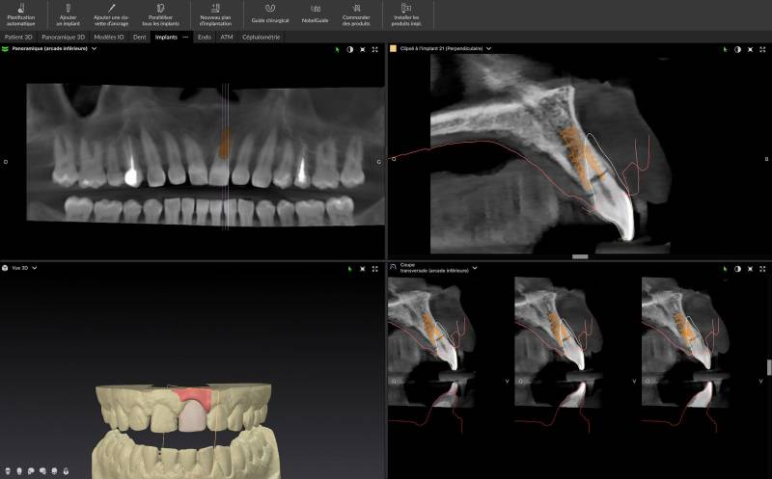
Task: Maximize the Clipsé implant view panel
Action: (x=762, y=50)
